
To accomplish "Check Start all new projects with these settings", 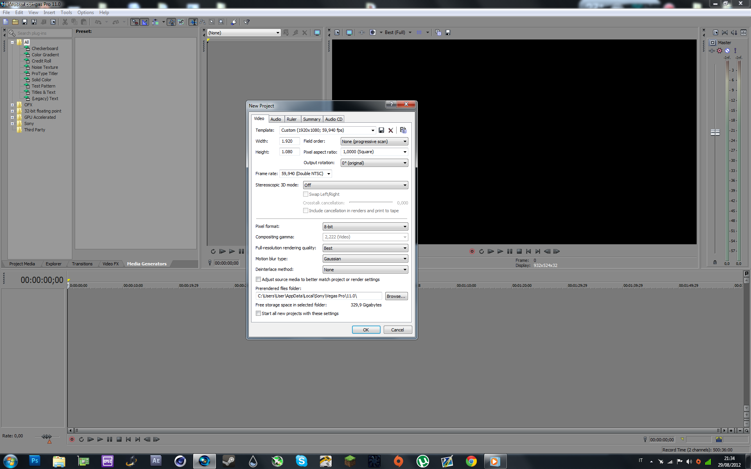I will tap(258, 313).
